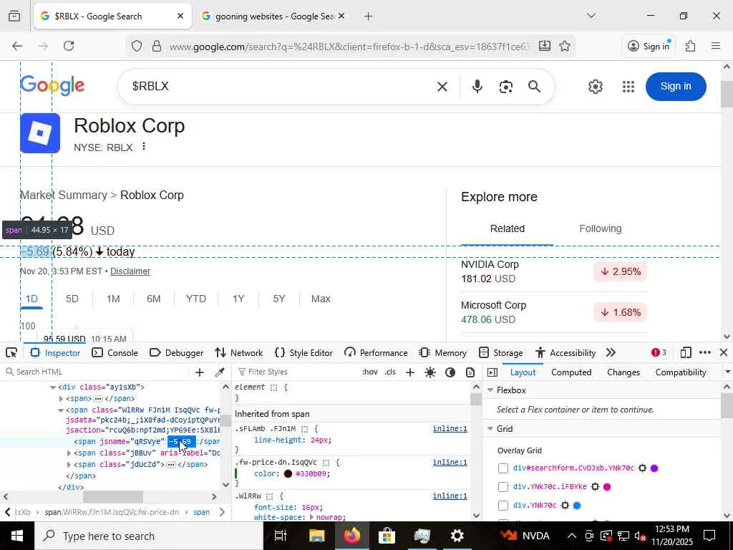Open Firefox extensions puzzle icon

(690, 46)
